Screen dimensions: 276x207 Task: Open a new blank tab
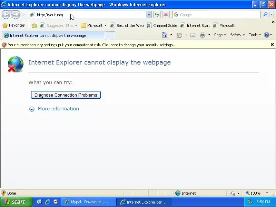click(110, 36)
